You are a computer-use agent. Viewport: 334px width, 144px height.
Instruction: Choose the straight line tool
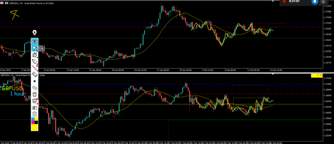(x=34, y=68)
